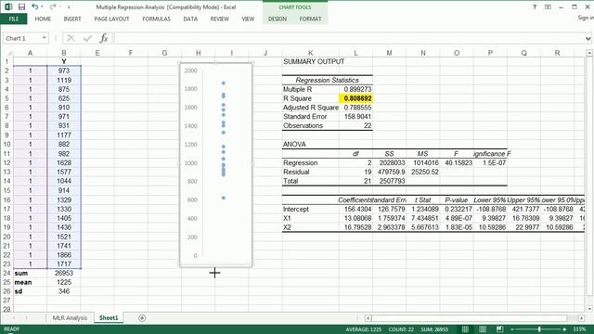Select the Sheet1 sheet tab

click(x=109, y=317)
